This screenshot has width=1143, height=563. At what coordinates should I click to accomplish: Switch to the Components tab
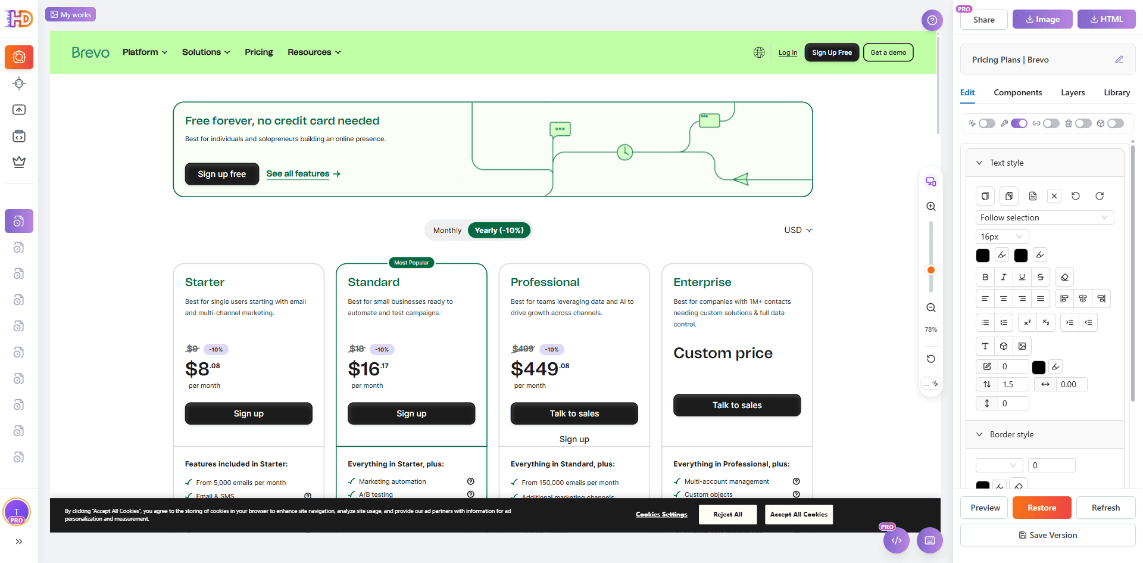(x=1017, y=92)
